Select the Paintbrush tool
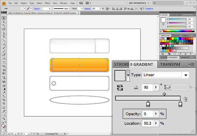Viewport: 197px width, 136px height. [x=4, y=48]
